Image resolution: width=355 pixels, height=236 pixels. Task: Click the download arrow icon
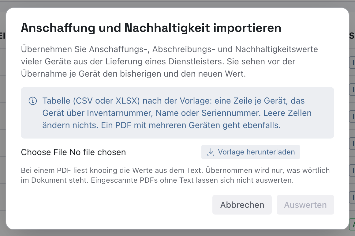(x=211, y=152)
